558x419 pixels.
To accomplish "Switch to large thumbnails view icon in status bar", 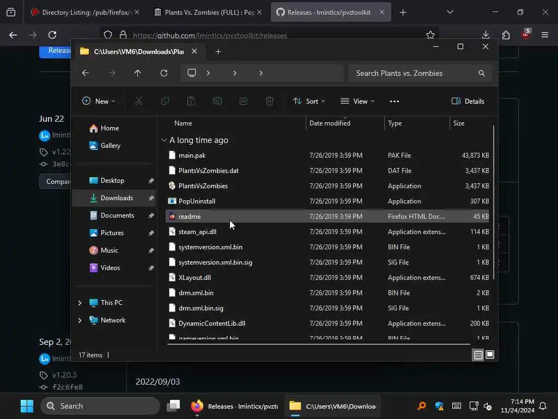I will tap(490, 355).
